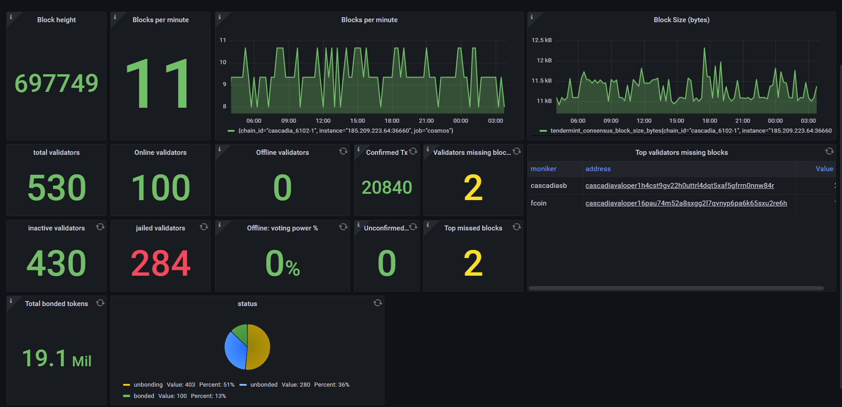Toggle bonded series in status legend

click(144, 396)
